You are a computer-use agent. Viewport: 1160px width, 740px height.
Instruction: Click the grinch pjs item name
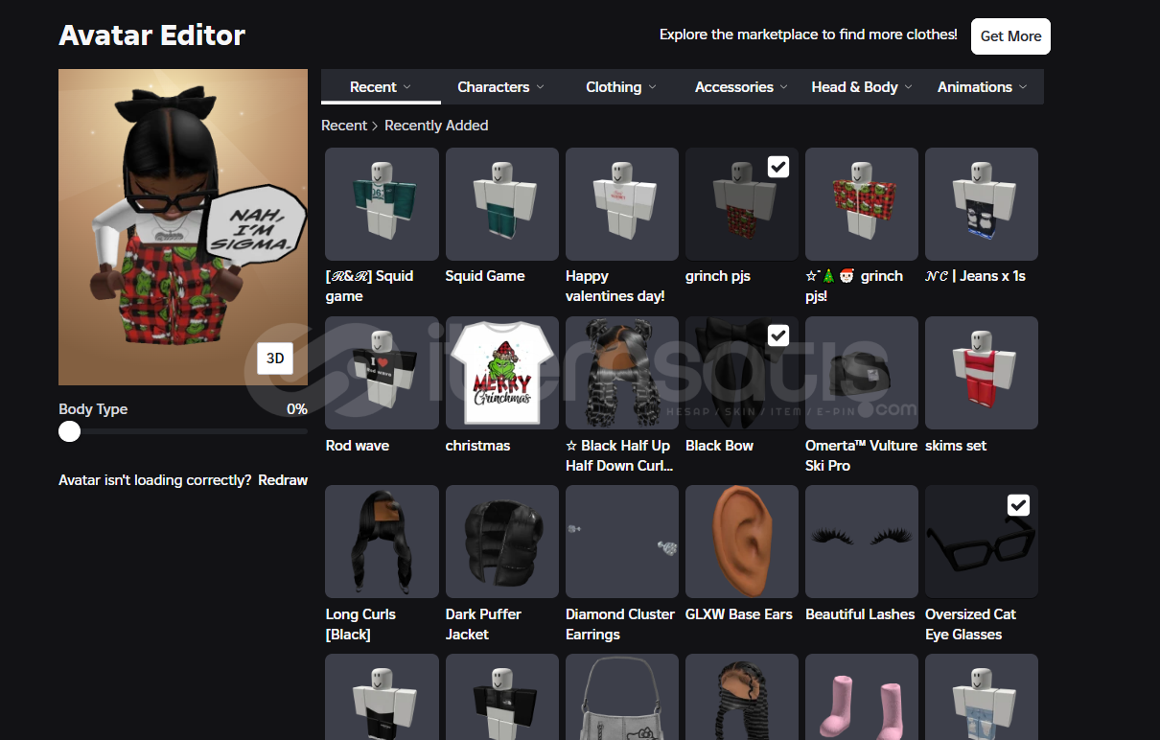[x=718, y=276]
